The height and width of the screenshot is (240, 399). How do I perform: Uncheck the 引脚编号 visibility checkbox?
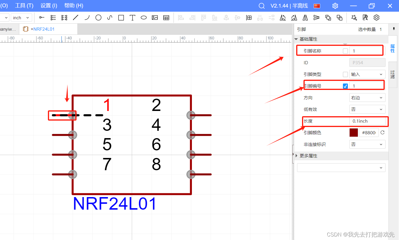(345, 86)
